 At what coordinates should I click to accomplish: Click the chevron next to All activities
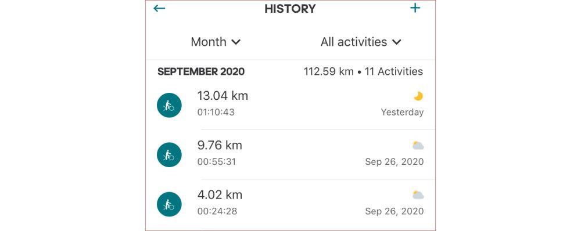coord(396,42)
